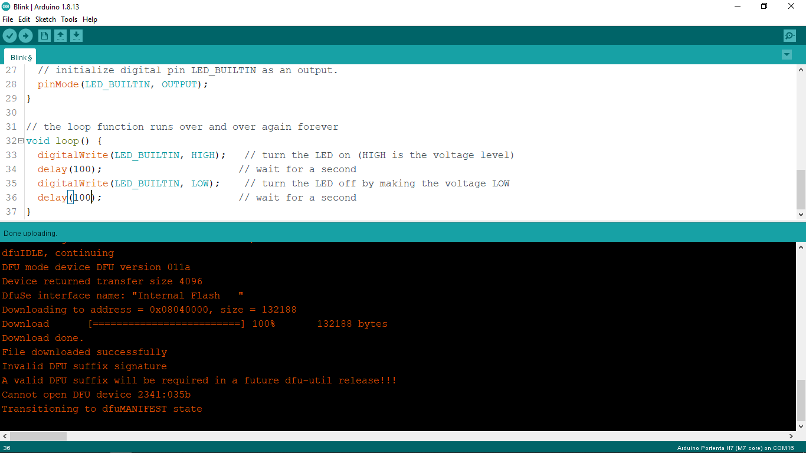
Task: Click the pinMode function call
Action: pyautogui.click(x=58, y=84)
